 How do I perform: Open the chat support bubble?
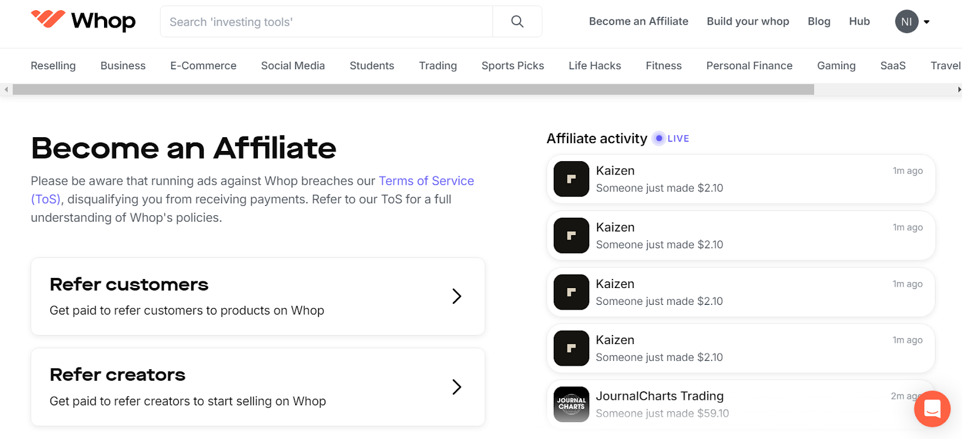[932, 409]
